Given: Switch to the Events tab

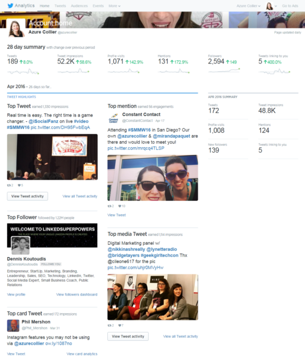Looking at the screenshot, I should (x=98, y=6).
